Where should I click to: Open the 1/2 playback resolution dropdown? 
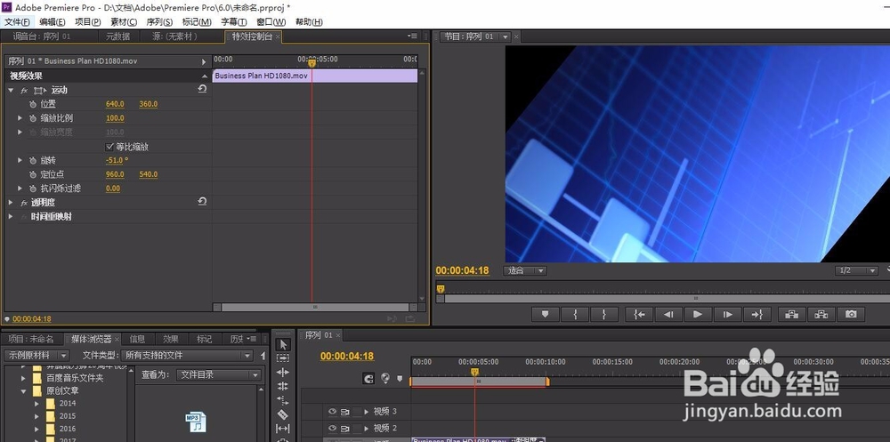pos(857,270)
